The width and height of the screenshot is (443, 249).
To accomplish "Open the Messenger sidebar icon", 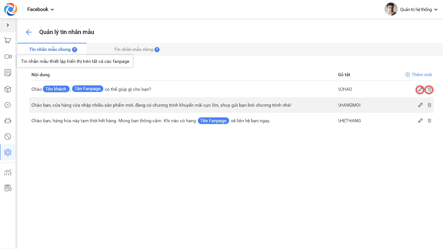I will click(8, 105).
